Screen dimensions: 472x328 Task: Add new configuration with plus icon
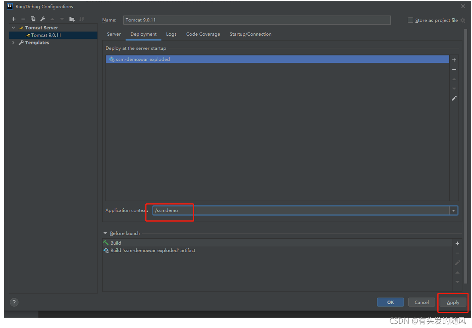coord(14,19)
